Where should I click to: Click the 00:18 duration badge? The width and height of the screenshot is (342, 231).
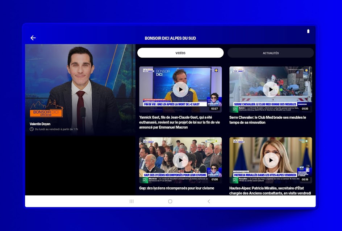(x=305, y=179)
